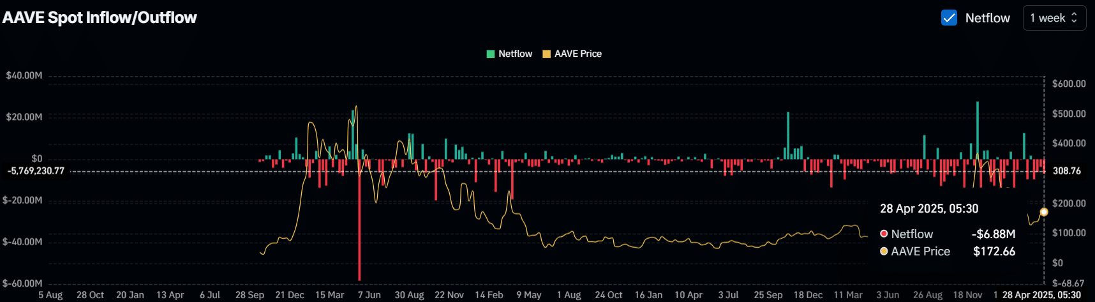Click the 28 Oct date label
The height and width of the screenshot is (302, 1095).
tap(90, 295)
